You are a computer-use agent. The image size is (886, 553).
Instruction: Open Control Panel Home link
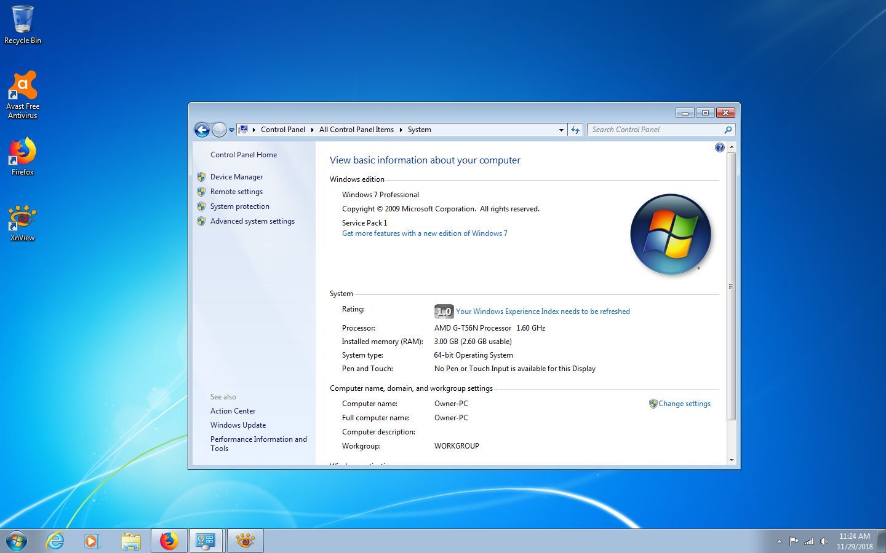tap(244, 155)
